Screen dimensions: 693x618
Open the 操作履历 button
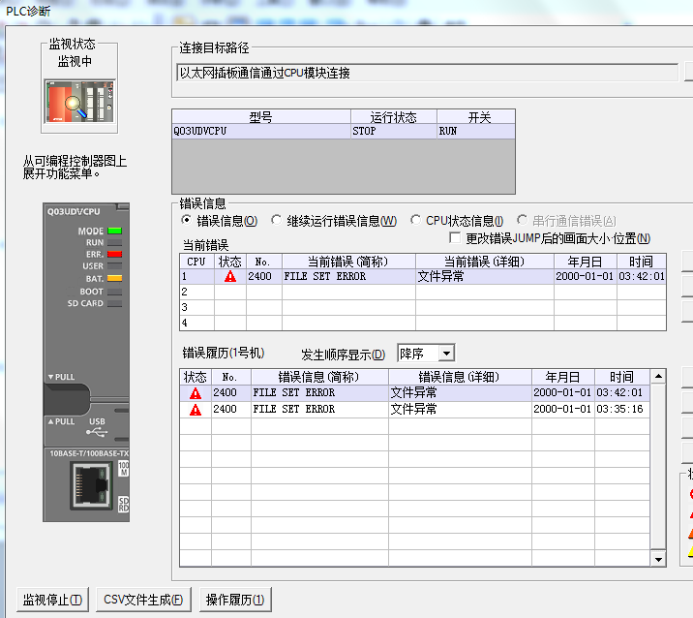point(234,600)
